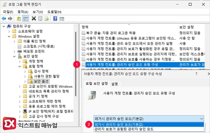Click the Forward arrow toolbar icon
The height and width of the screenshot is (133, 210).
click(x=10, y=19)
